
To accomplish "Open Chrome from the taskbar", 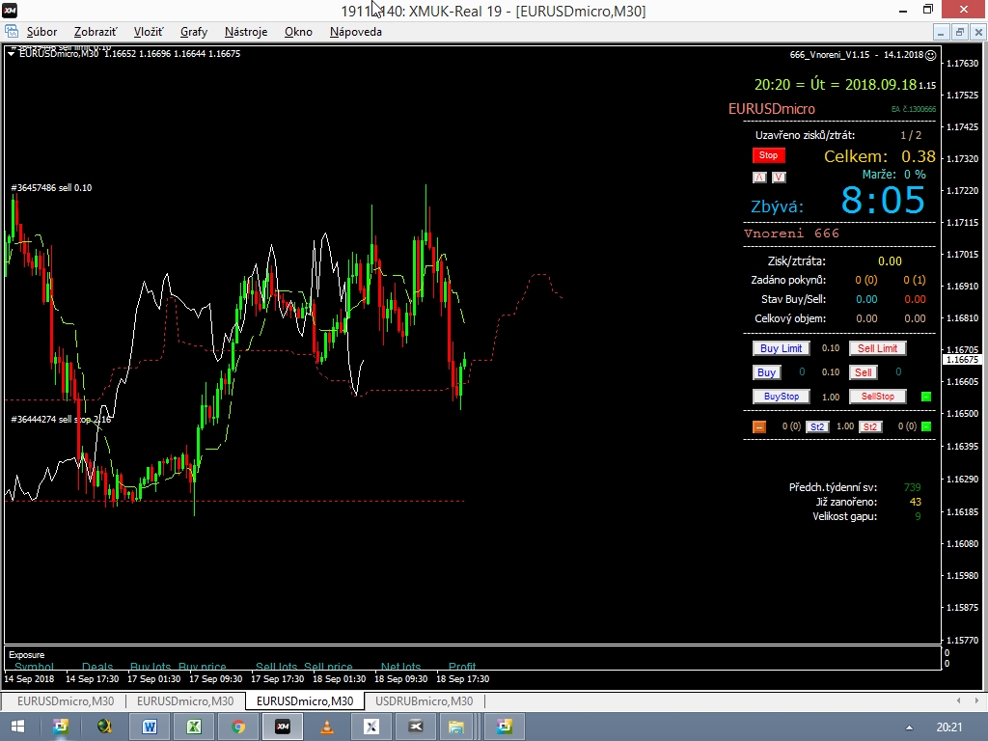I will (238, 727).
